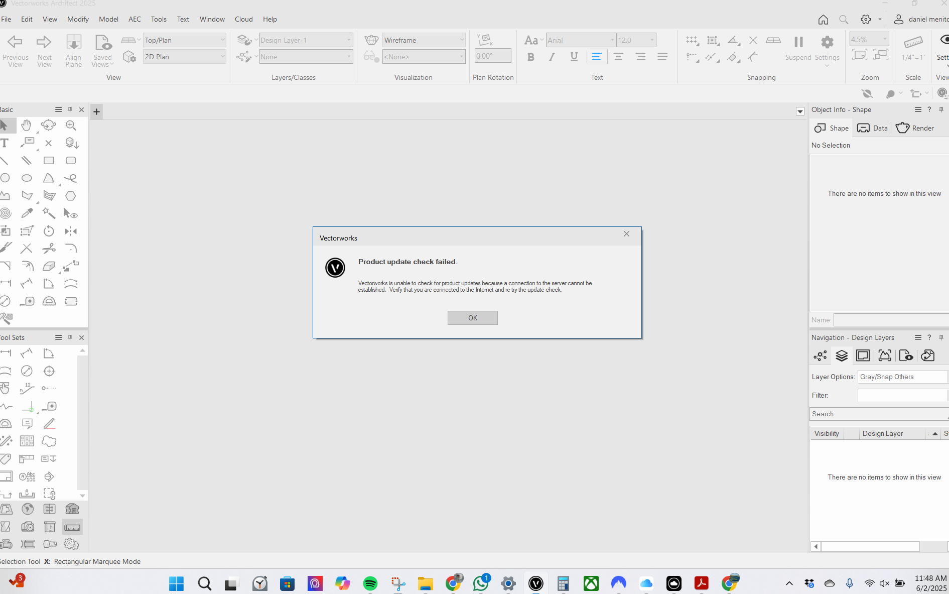Open the Layers tab in Navigation palette
Viewport: 949px width, 594px height.
842,356
